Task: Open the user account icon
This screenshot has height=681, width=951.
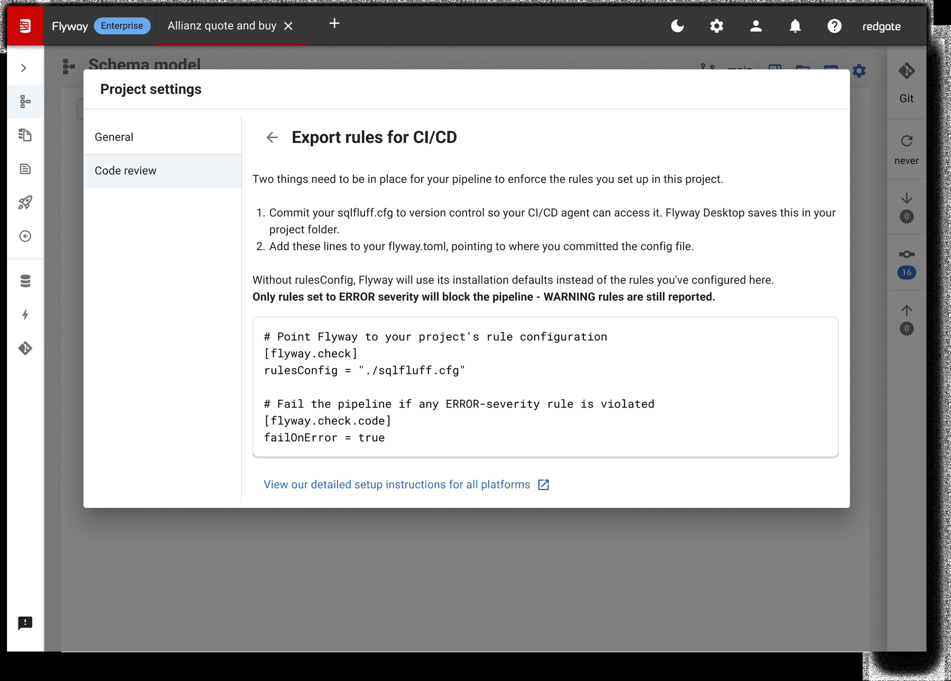Action: (x=756, y=26)
